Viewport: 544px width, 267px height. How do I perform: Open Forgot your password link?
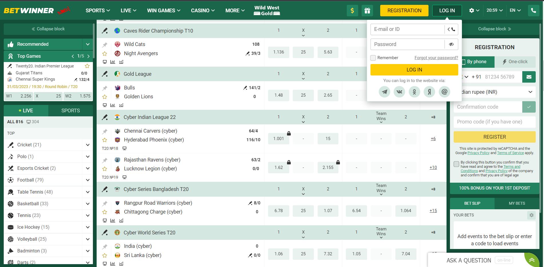[x=436, y=58]
